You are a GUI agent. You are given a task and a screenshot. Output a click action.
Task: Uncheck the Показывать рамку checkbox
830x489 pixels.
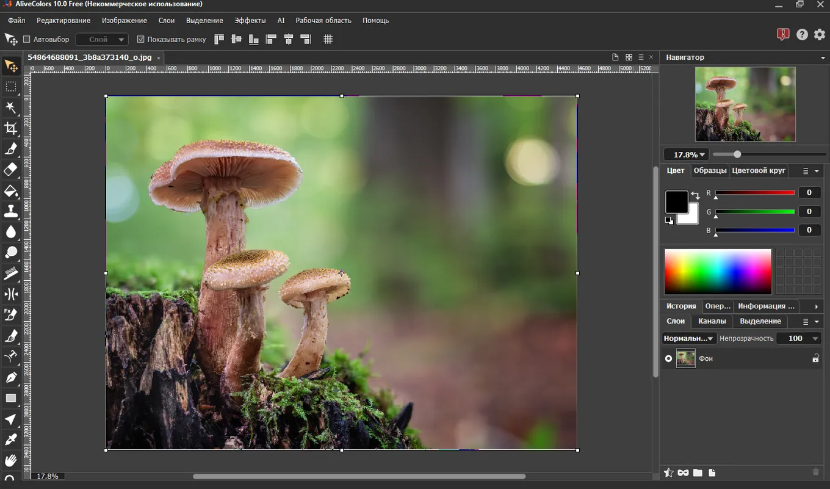(141, 40)
